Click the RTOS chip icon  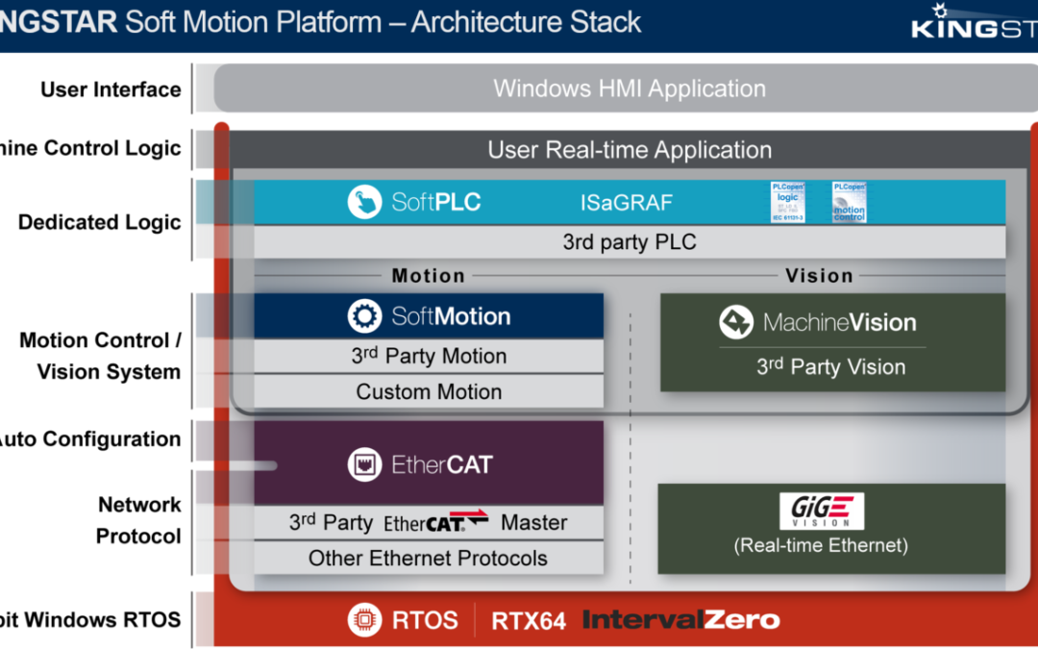364,620
